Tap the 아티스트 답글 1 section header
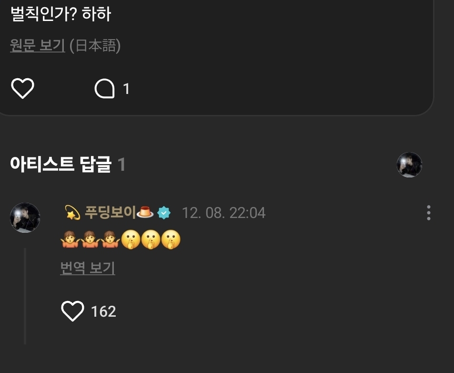Image resolution: width=454 pixels, height=373 pixels. pyautogui.click(x=68, y=165)
